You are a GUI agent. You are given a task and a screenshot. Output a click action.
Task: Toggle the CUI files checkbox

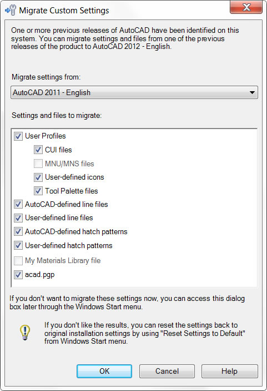pyautogui.click(x=38, y=150)
